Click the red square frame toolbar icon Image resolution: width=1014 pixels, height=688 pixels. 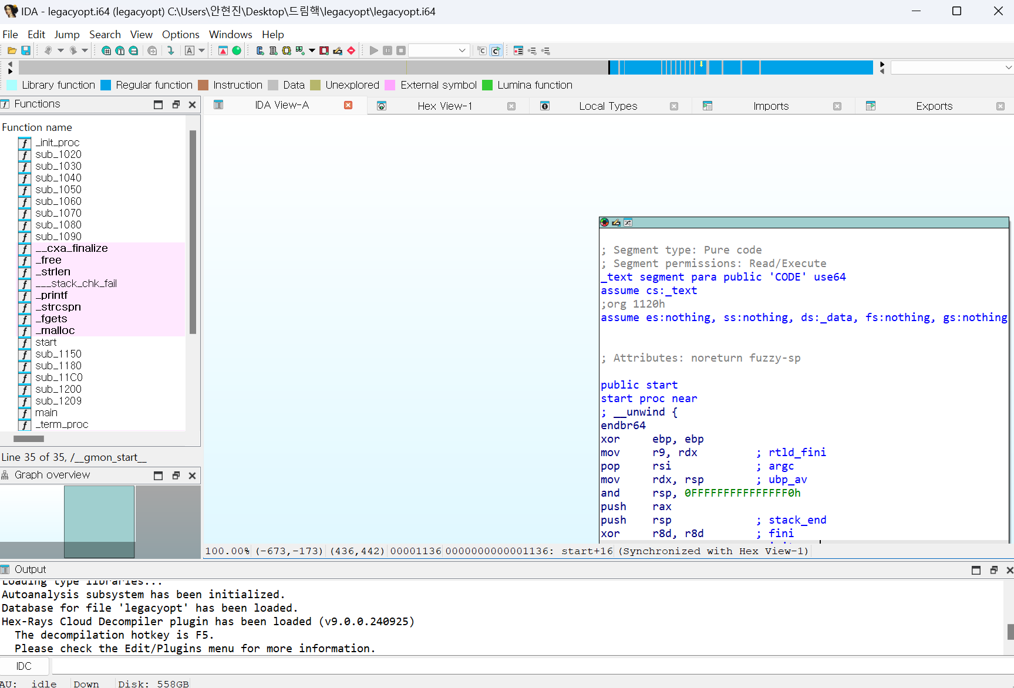324,50
